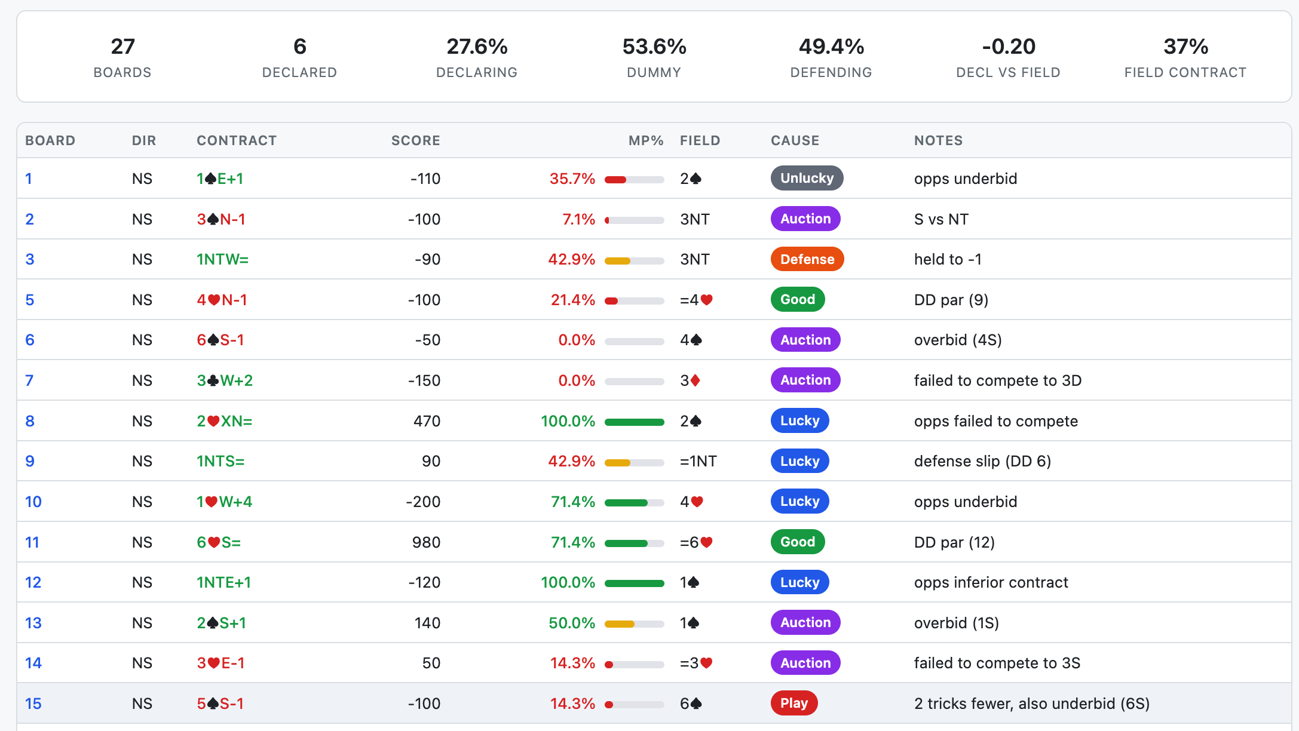This screenshot has width=1299, height=731.
Task: Click the Good badge on board 5
Action: click(x=797, y=300)
